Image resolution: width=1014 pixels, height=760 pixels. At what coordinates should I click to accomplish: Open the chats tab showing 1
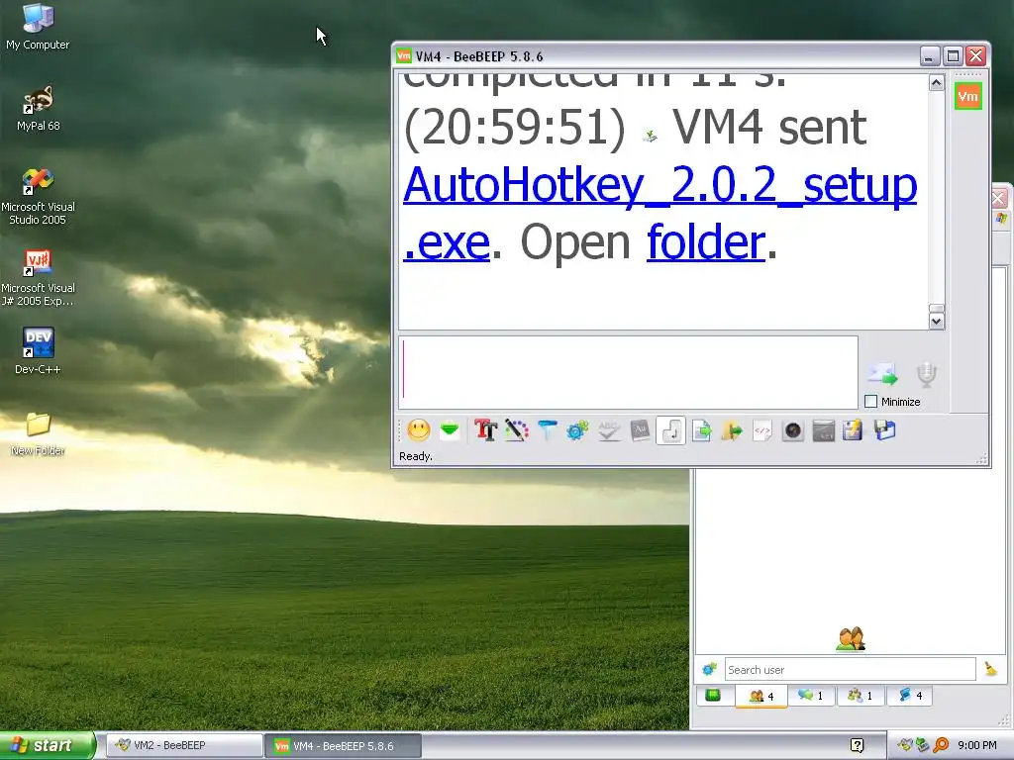click(810, 696)
